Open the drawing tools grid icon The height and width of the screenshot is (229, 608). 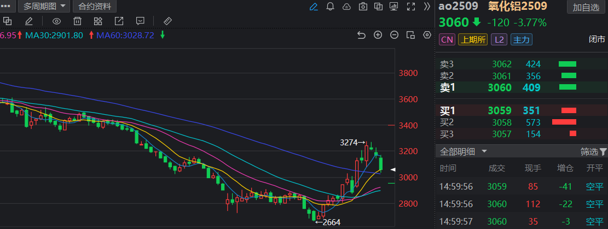click(x=98, y=21)
